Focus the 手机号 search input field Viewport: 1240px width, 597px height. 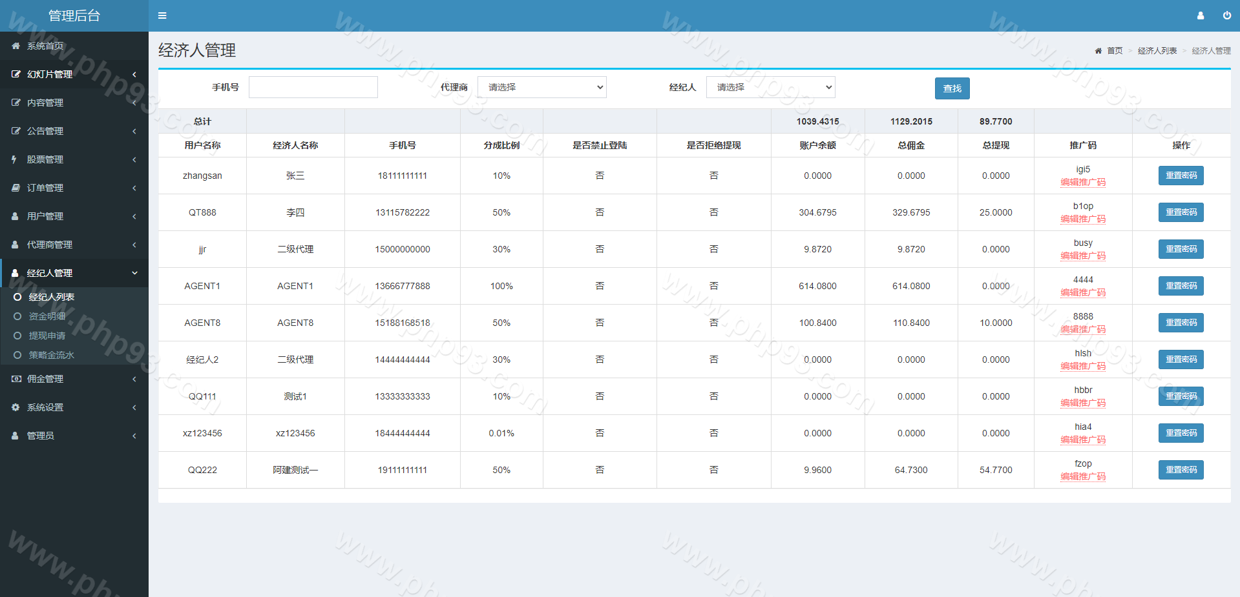point(313,87)
